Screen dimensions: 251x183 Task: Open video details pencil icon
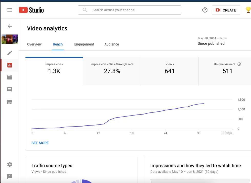(x=10, y=53)
